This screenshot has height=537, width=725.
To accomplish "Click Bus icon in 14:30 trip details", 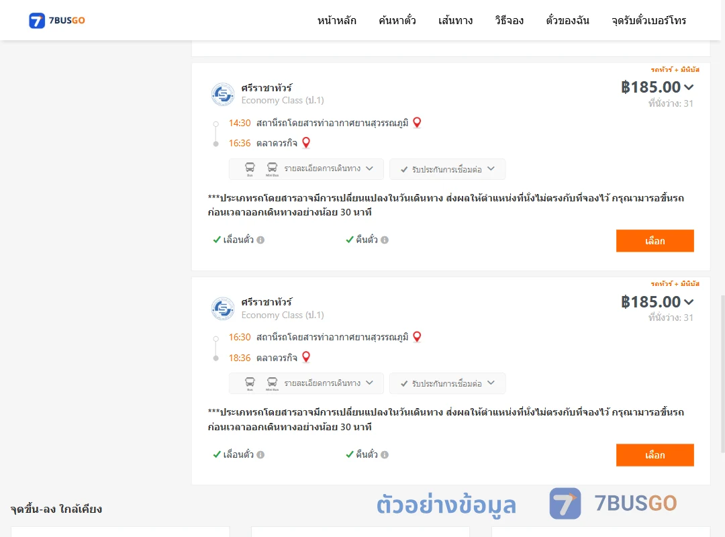I will tap(250, 169).
